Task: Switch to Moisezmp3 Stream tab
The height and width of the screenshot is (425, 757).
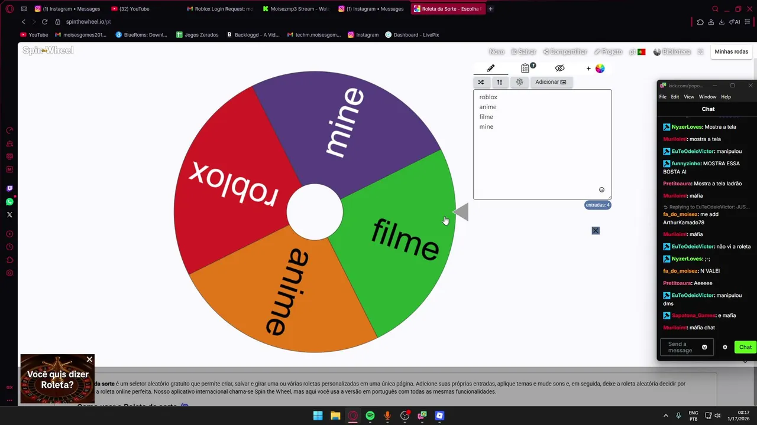Action: click(296, 9)
